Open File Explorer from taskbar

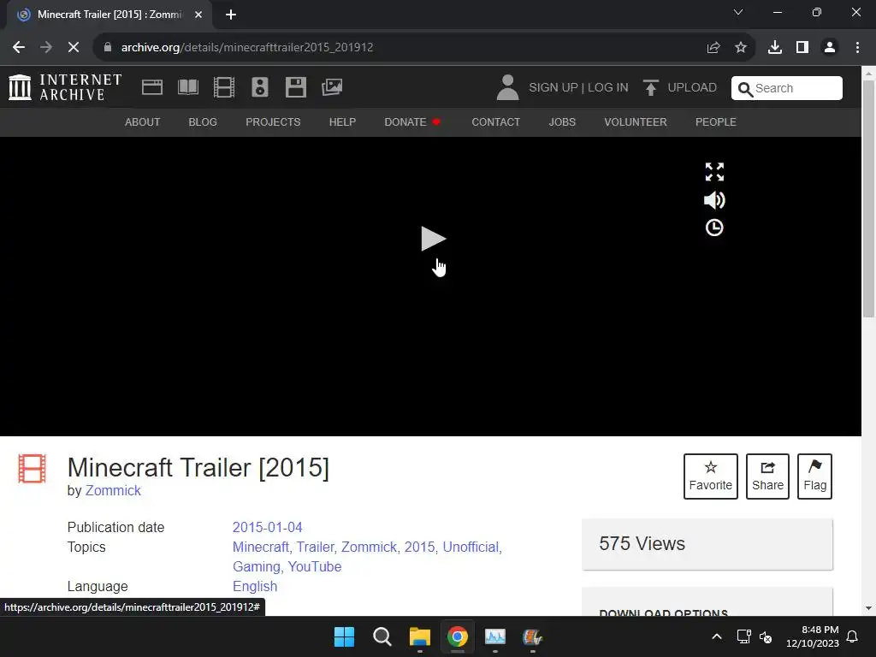(419, 636)
